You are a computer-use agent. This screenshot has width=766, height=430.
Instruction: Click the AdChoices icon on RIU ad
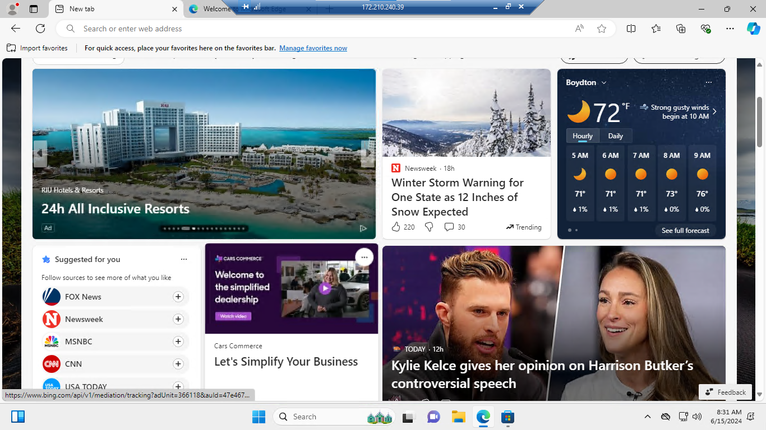363,228
